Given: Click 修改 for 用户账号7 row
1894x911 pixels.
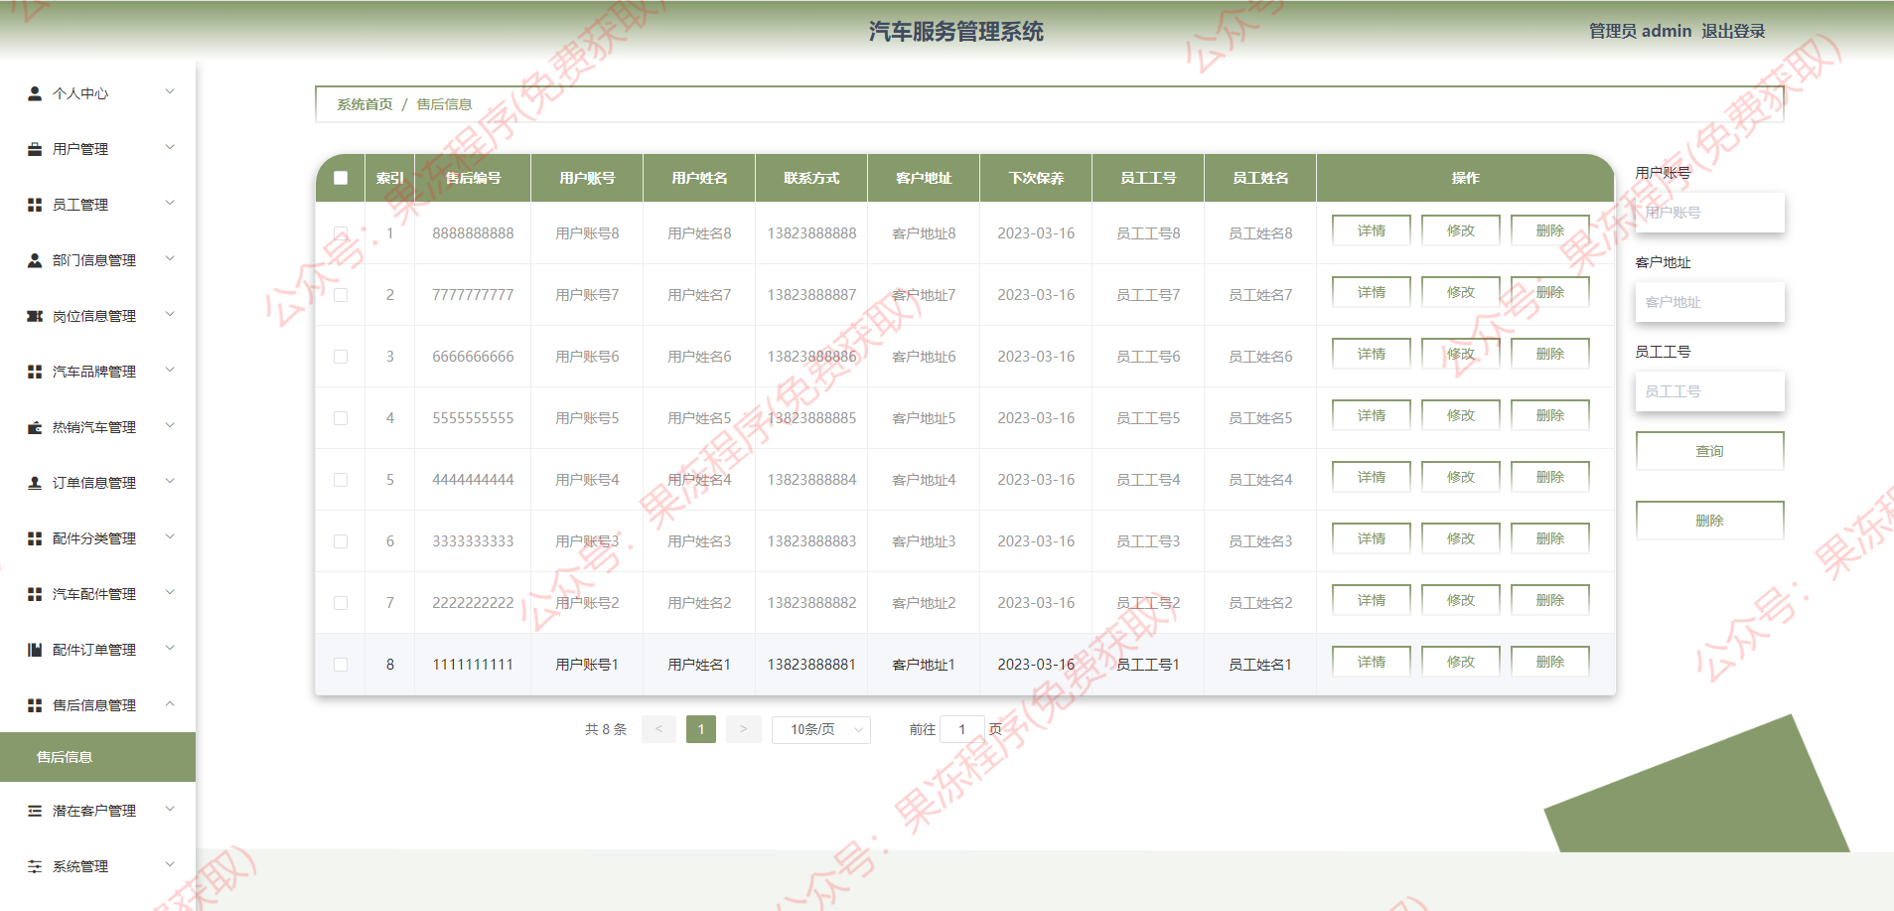Looking at the screenshot, I should 1461,292.
